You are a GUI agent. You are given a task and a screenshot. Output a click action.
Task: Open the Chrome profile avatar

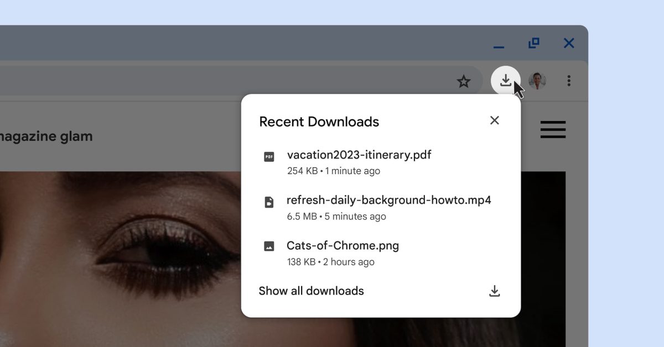[x=537, y=81]
